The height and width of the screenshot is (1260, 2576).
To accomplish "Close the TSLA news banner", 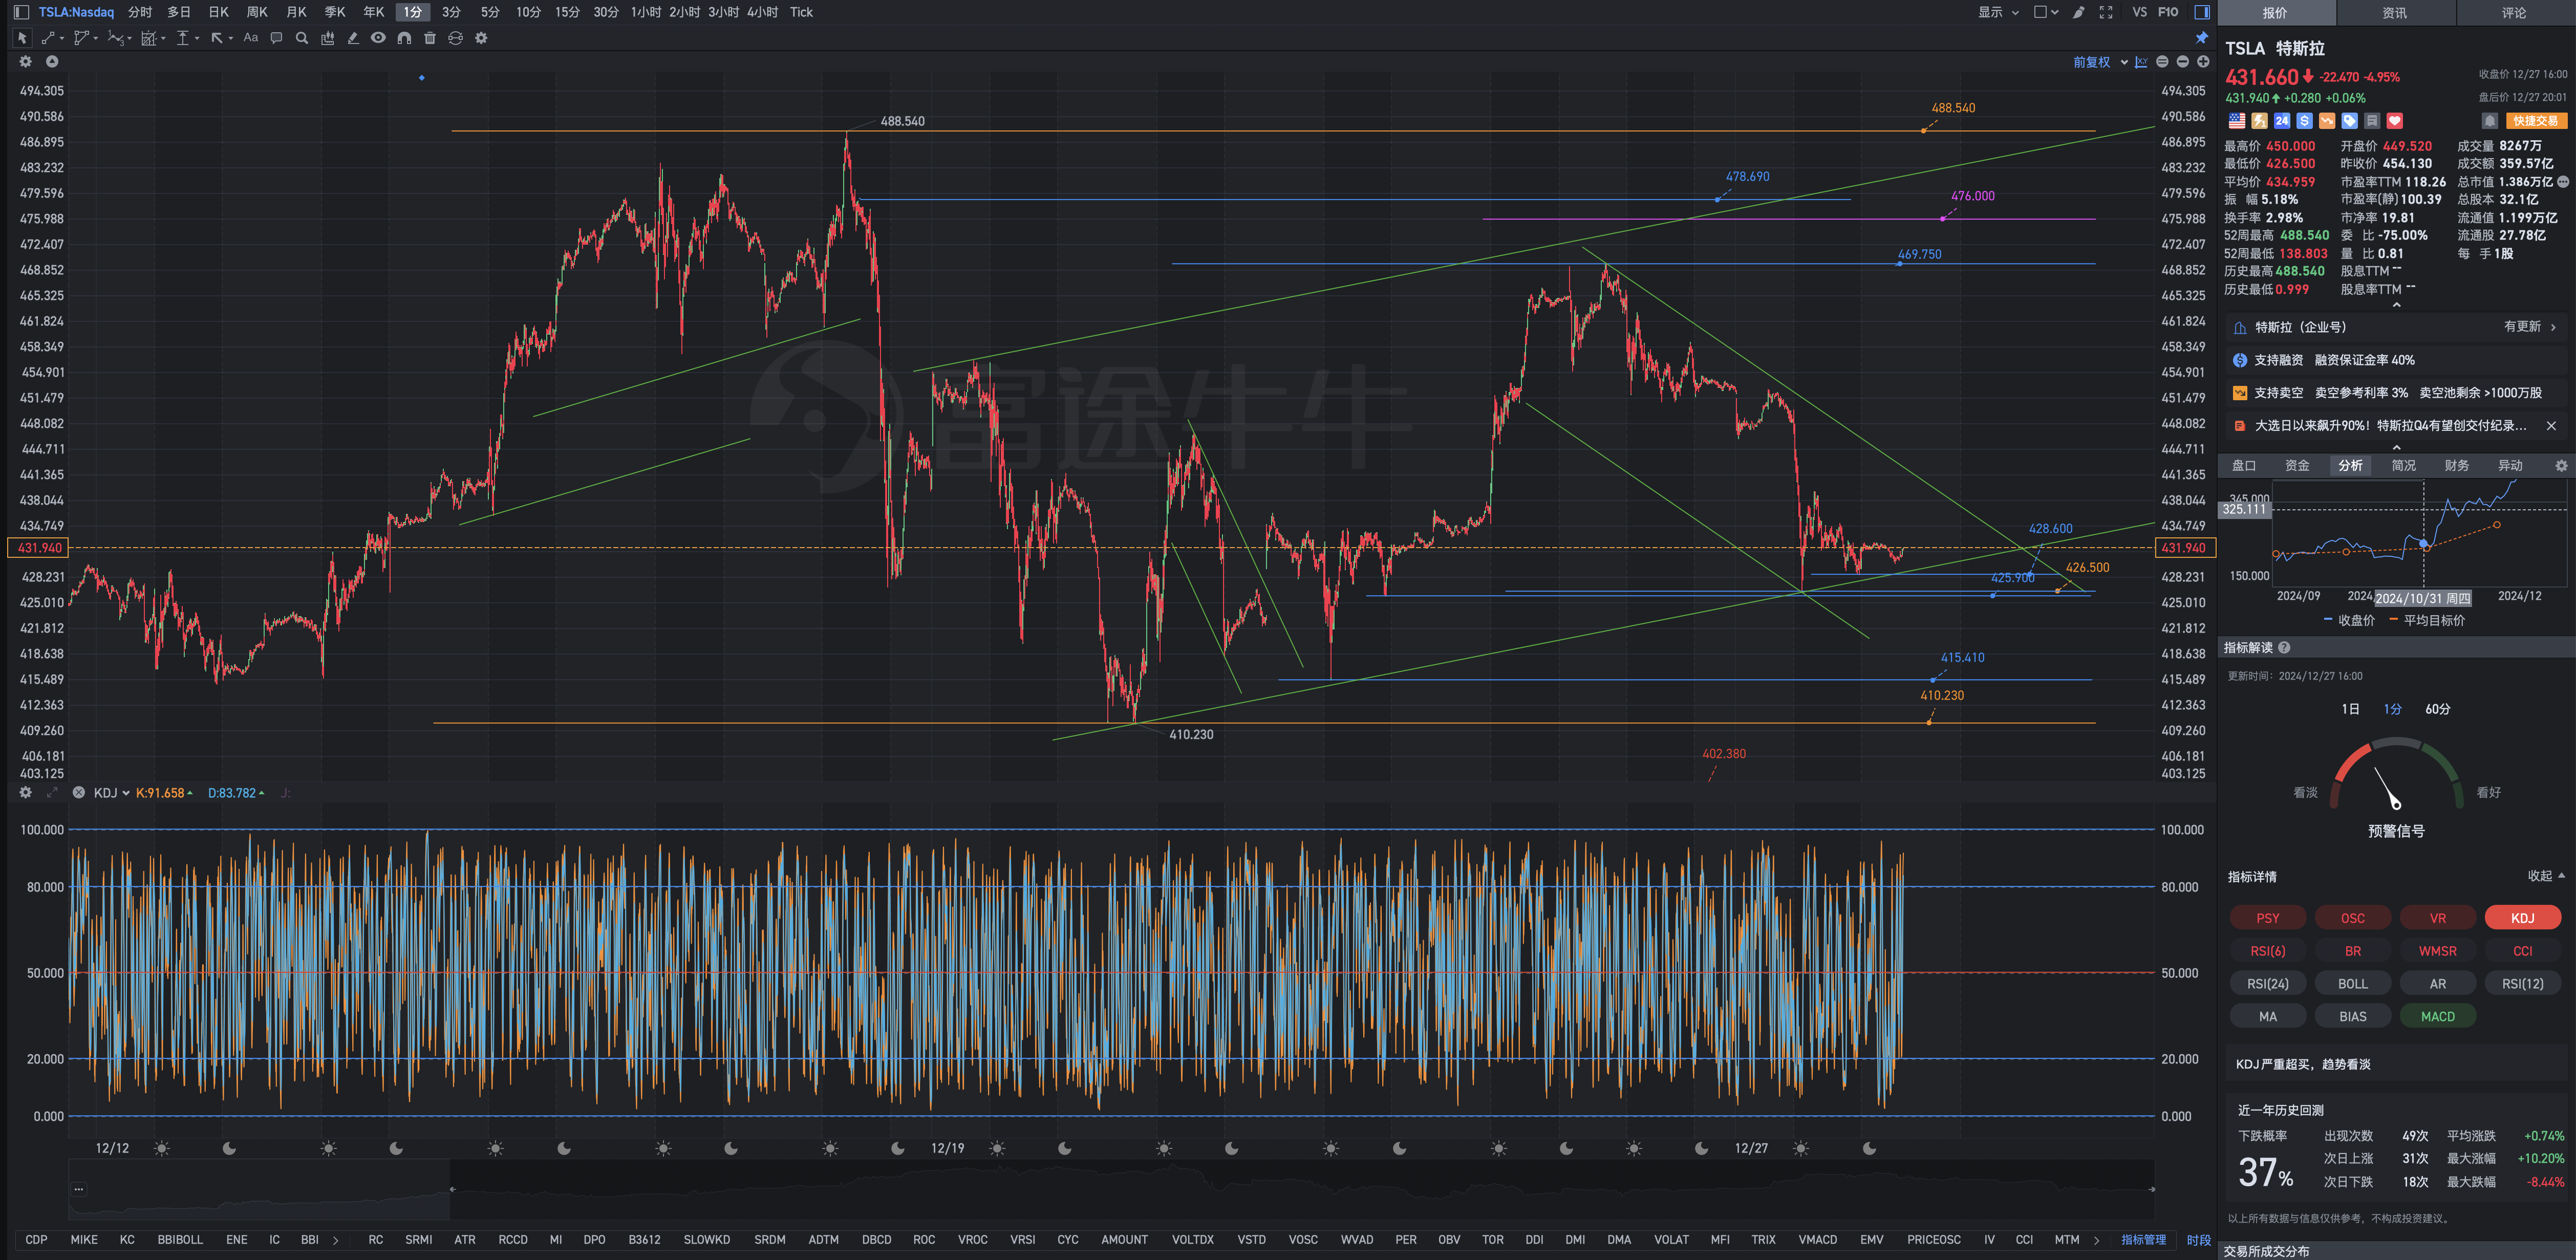I will (2551, 426).
